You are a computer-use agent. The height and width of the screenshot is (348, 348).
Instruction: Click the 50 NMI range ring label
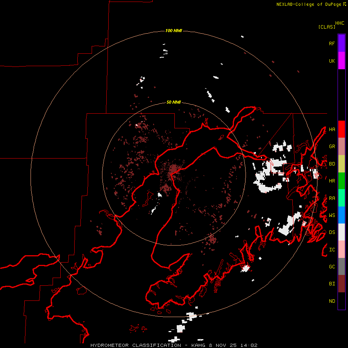click(x=174, y=102)
